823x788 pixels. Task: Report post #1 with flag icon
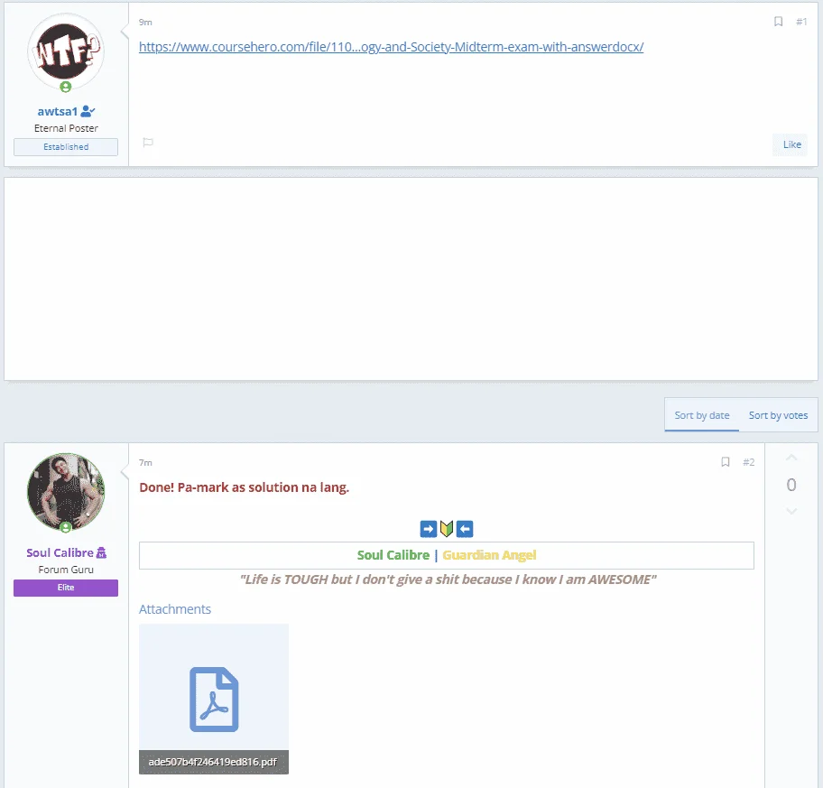point(148,143)
